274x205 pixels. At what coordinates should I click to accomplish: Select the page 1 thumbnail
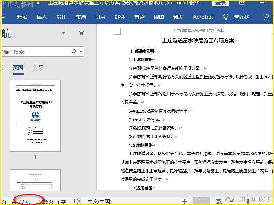pos(35,116)
